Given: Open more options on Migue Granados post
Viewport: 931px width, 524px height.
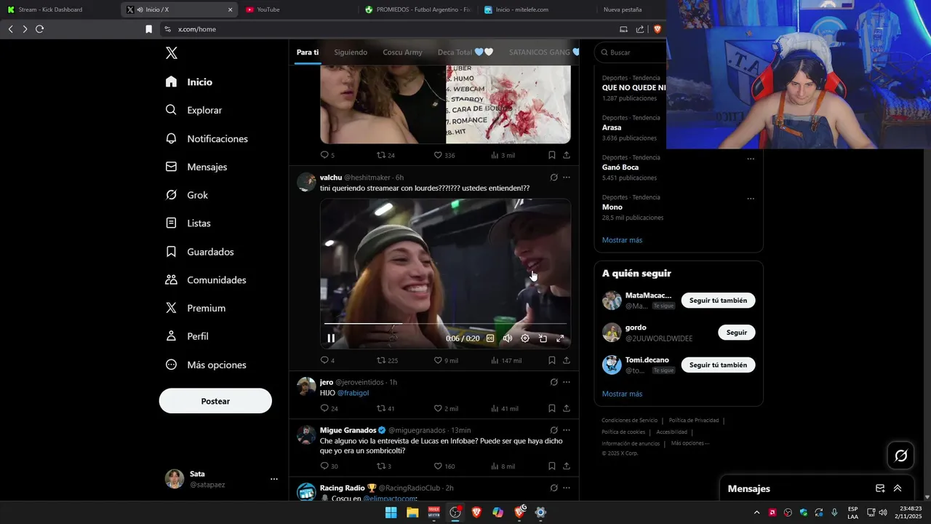Looking at the screenshot, I should 567,430.
